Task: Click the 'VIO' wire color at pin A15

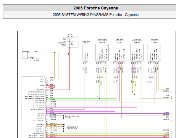Action: [x=51, y=111]
